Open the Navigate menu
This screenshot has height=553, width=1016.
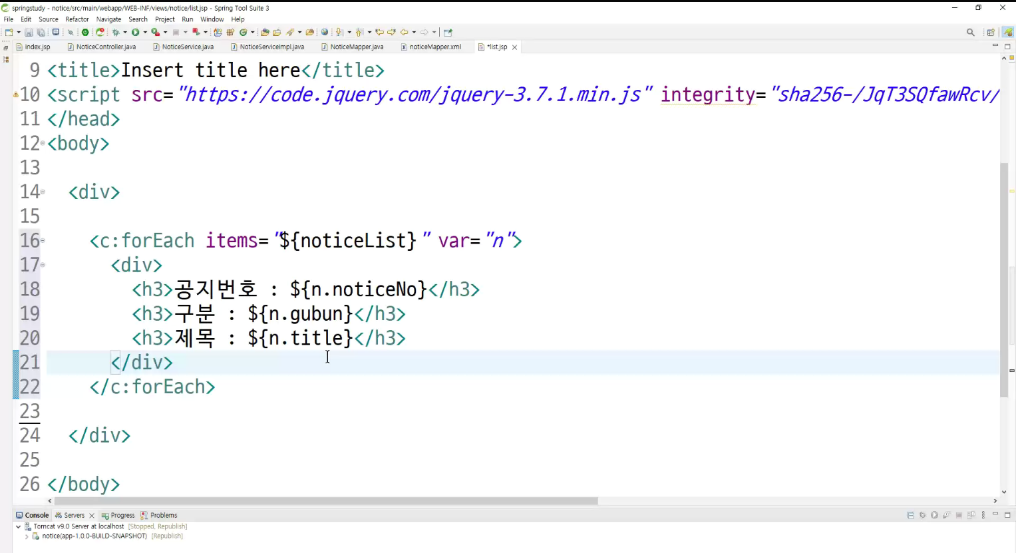coord(108,19)
